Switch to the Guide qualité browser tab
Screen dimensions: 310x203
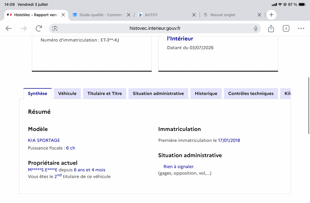[98, 15]
